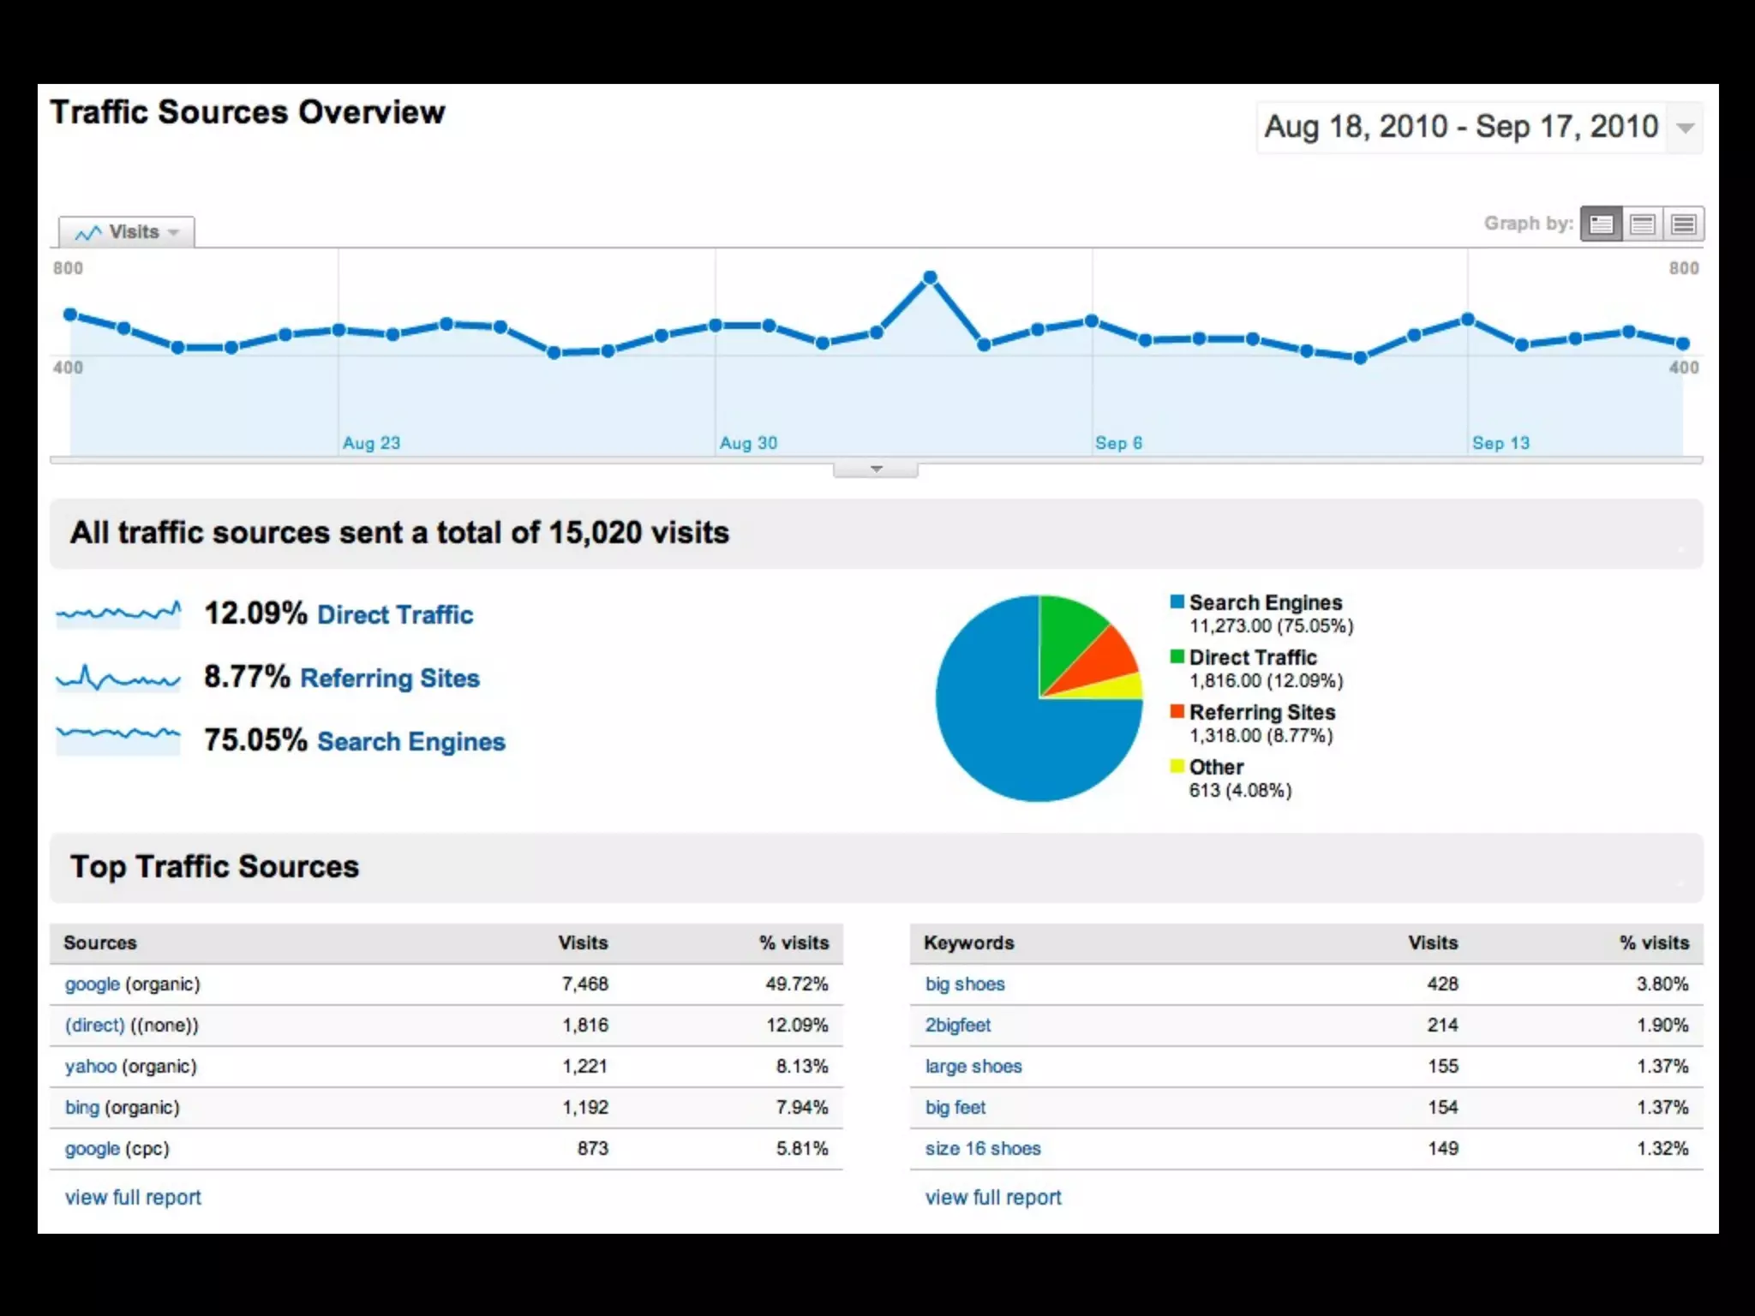Switch graph to month view icon
This screenshot has width=1755, height=1316.
coord(1683,224)
